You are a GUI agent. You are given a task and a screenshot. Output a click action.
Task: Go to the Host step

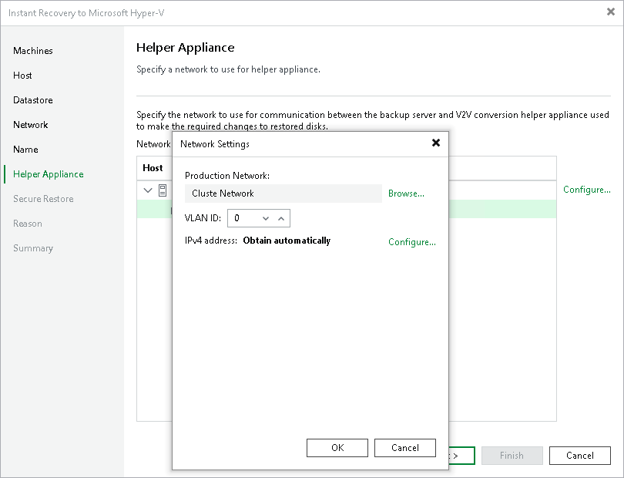pos(22,76)
